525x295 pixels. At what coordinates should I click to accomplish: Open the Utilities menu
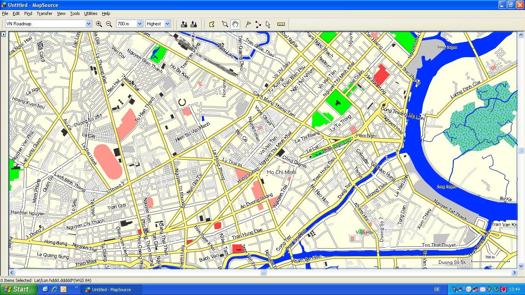91,13
